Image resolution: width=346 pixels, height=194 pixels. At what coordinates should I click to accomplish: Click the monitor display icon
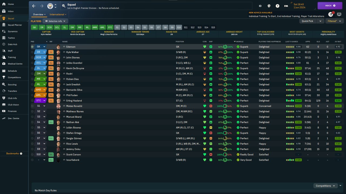339,14
